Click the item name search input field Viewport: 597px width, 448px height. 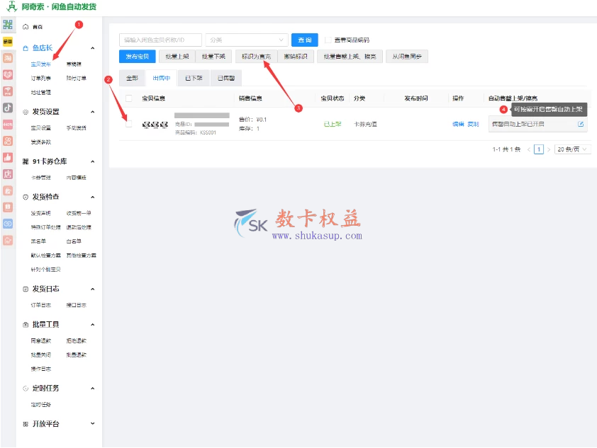click(160, 40)
